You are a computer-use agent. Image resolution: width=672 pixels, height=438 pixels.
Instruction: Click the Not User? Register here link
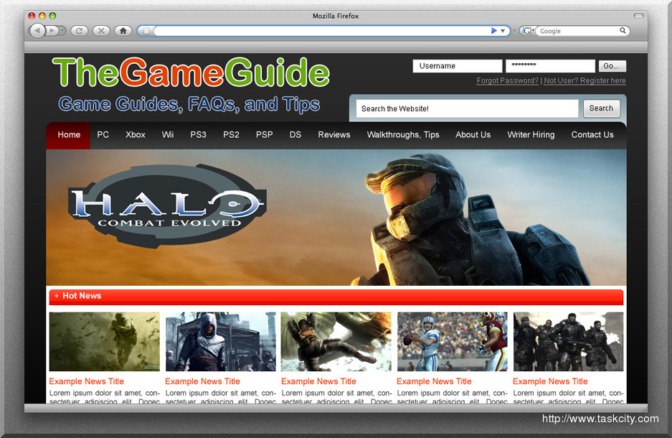(585, 81)
